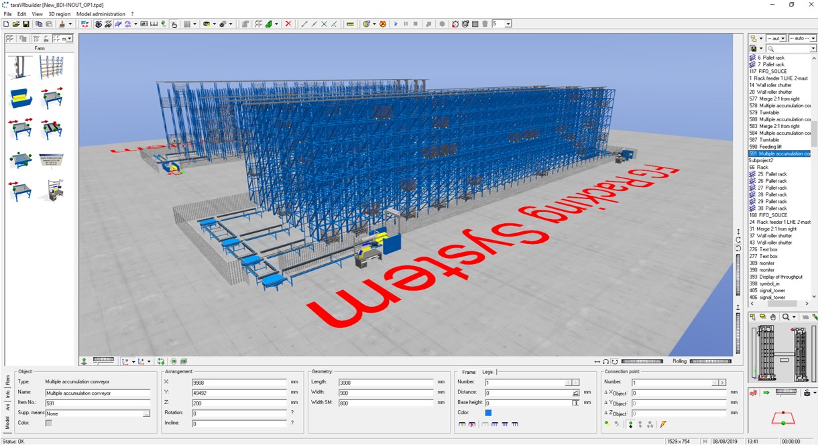Click the Rotation input field
The height and width of the screenshot is (445, 818).
239,414
